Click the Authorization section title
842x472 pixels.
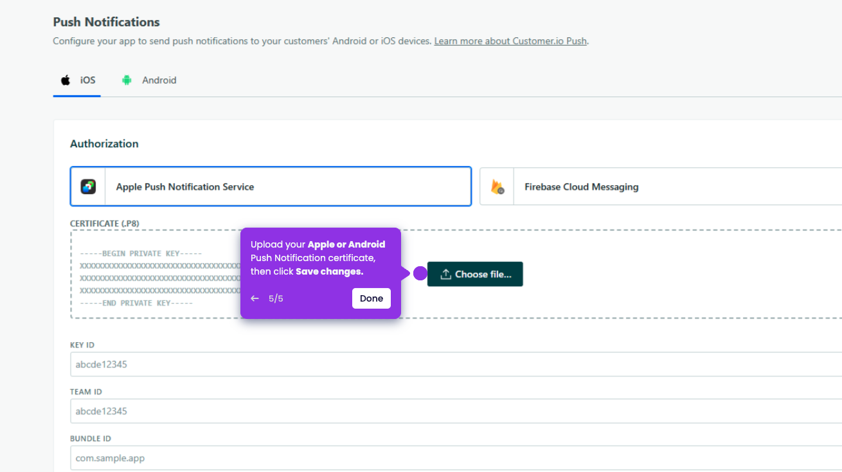click(104, 143)
